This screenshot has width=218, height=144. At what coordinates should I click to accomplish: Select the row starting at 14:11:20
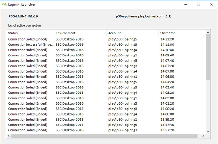click(x=106, y=39)
